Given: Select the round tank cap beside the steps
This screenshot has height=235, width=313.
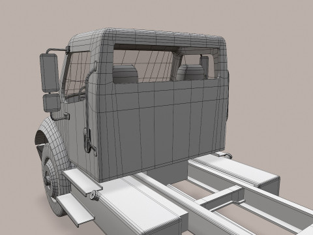Looking at the screenshot, I should (95, 195).
